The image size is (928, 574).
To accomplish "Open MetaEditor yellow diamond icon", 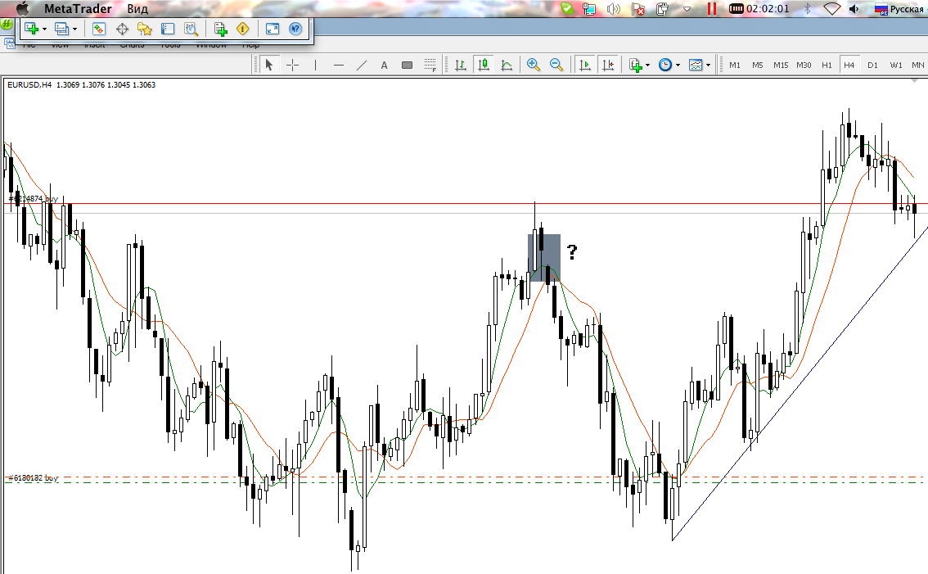I will coord(243,29).
